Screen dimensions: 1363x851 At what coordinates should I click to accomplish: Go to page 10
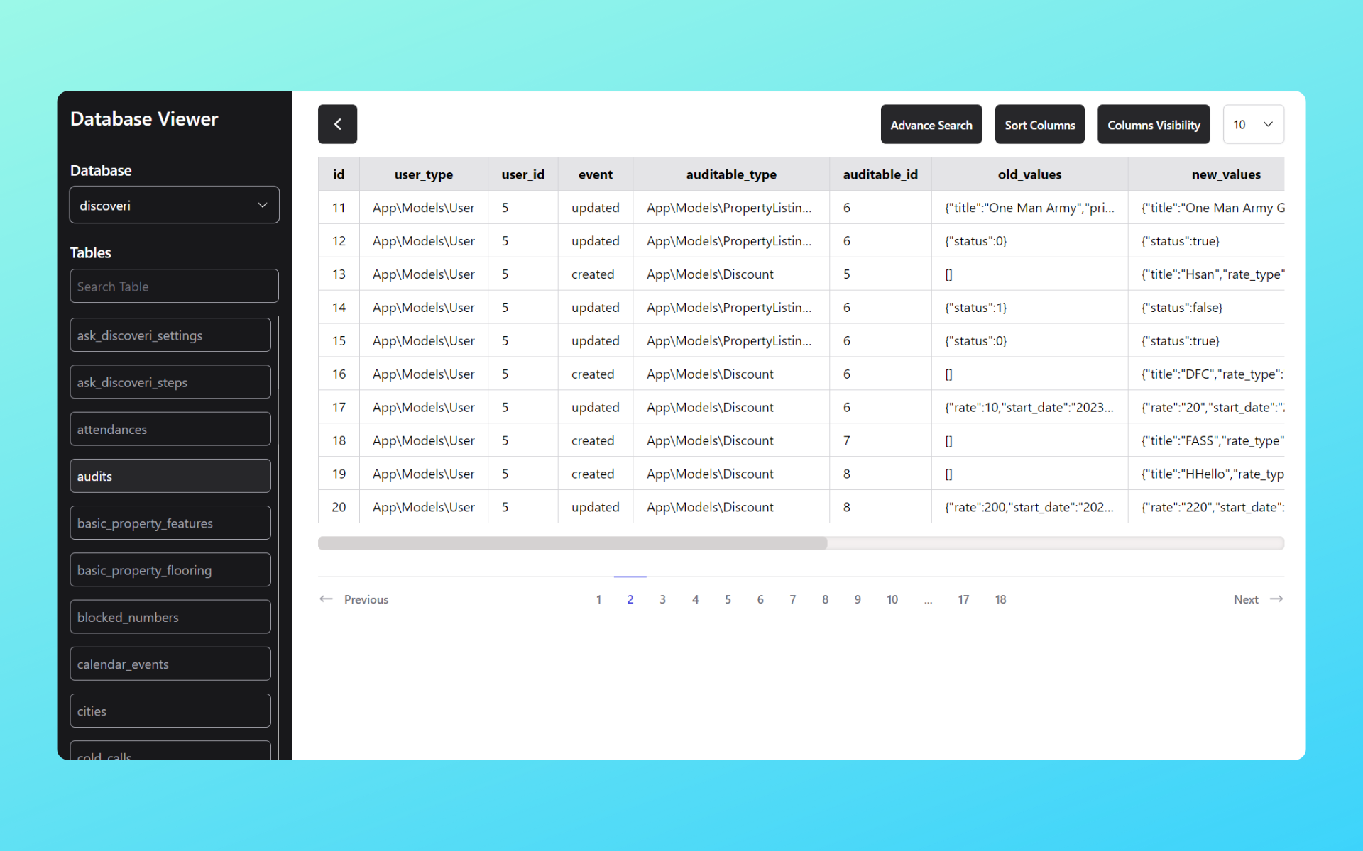(892, 599)
